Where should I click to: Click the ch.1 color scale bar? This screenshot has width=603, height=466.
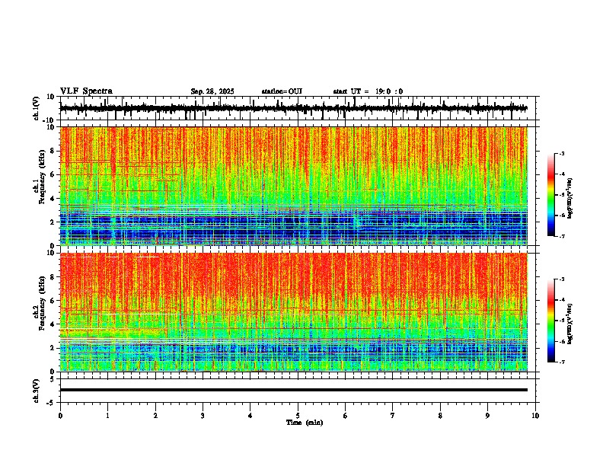click(551, 195)
